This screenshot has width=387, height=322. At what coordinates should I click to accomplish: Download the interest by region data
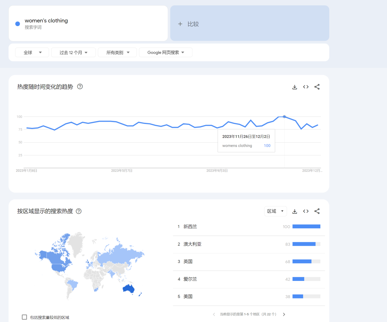pyautogui.click(x=295, y=211)
